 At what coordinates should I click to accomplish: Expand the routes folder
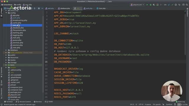point(6,60)
